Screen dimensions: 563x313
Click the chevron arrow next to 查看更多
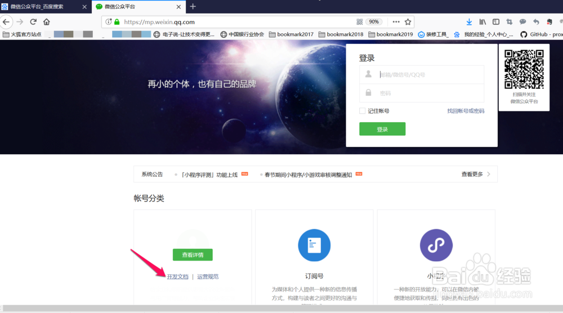489,174
